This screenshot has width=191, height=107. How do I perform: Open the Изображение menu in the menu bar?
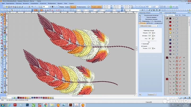pos(51,3)
